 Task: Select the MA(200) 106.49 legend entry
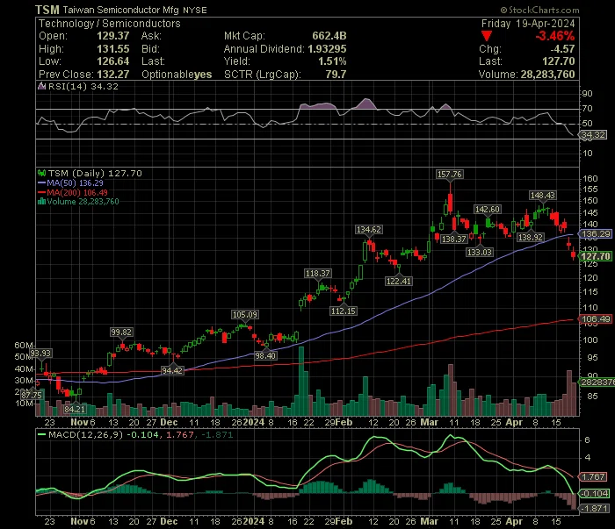click(x=73, y=192)
